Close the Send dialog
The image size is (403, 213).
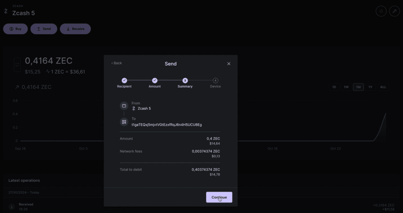pyautogui.click(x=229, y=64)
